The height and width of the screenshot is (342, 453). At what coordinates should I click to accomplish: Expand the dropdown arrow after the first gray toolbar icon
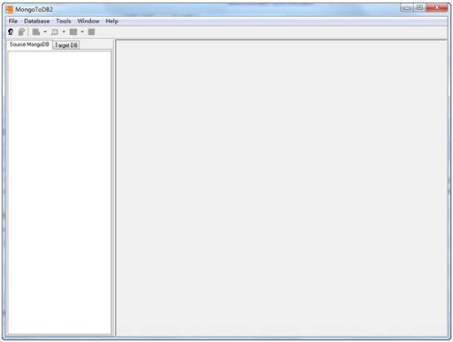click(x=45, y=32)
